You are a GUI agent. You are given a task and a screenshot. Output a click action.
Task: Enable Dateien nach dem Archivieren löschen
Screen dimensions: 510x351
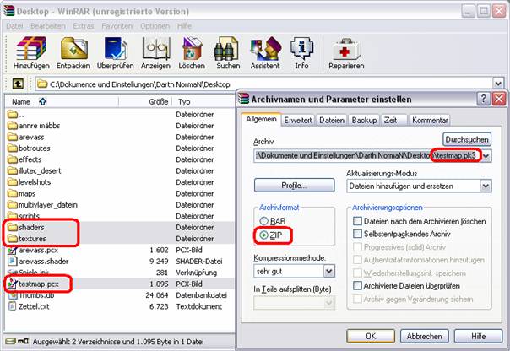click(x=357, y=221)
